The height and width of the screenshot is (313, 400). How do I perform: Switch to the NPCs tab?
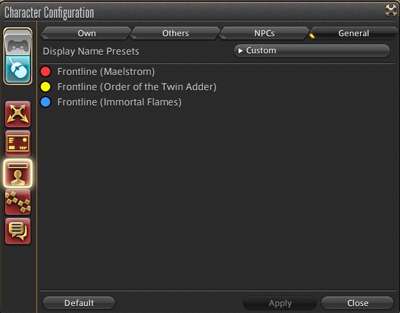[264, 34]
